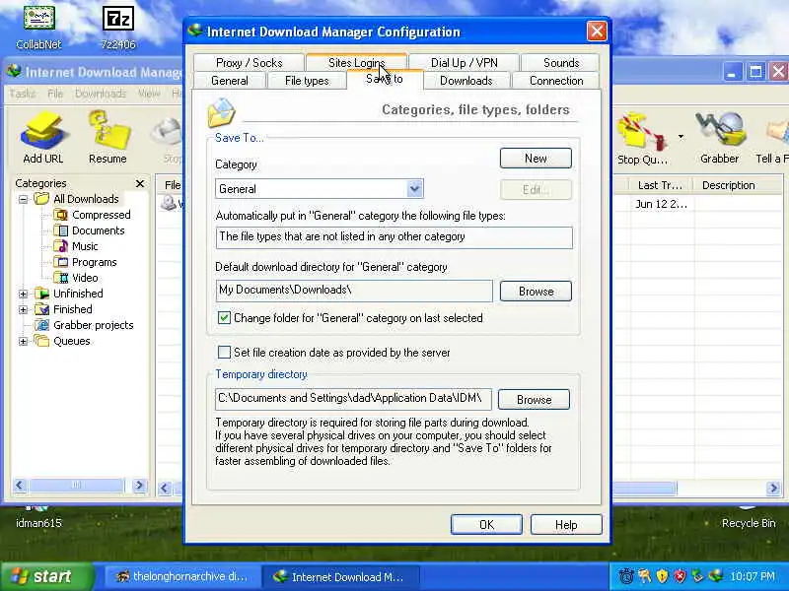The height and width of the screenshot is (591, 789).
Task: Browse for the temporary directory
Action: (x=534, y=400)
